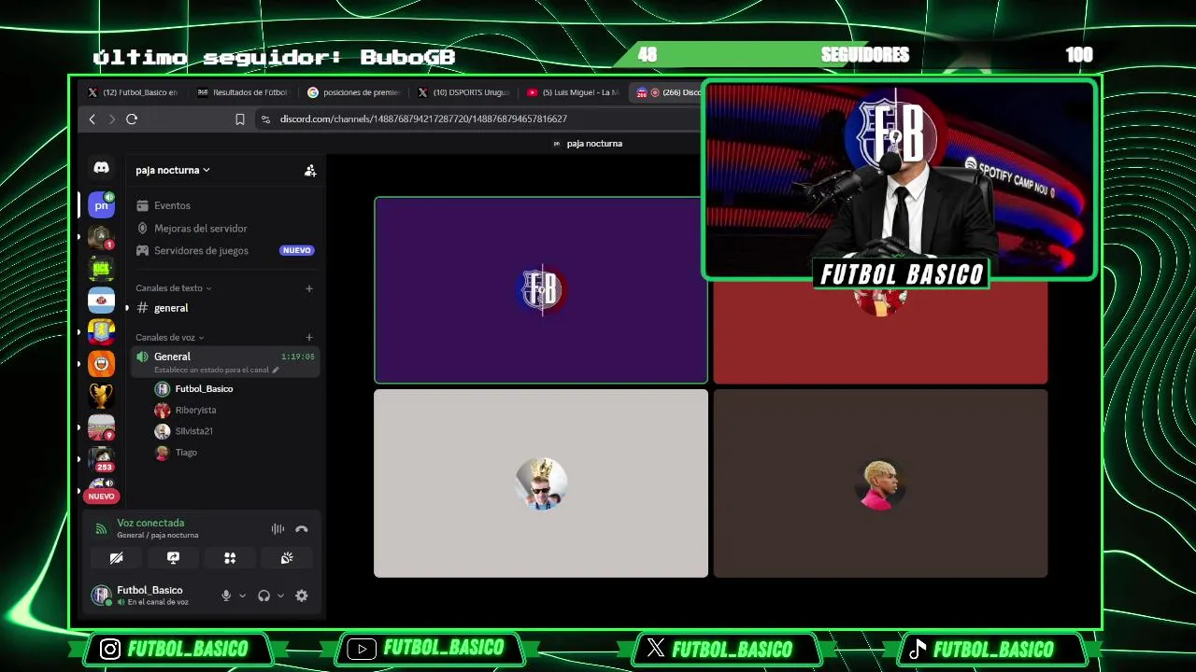Click the 'paja nocturna' call title
The image size is (1196, 672).
tap(594, 144)
